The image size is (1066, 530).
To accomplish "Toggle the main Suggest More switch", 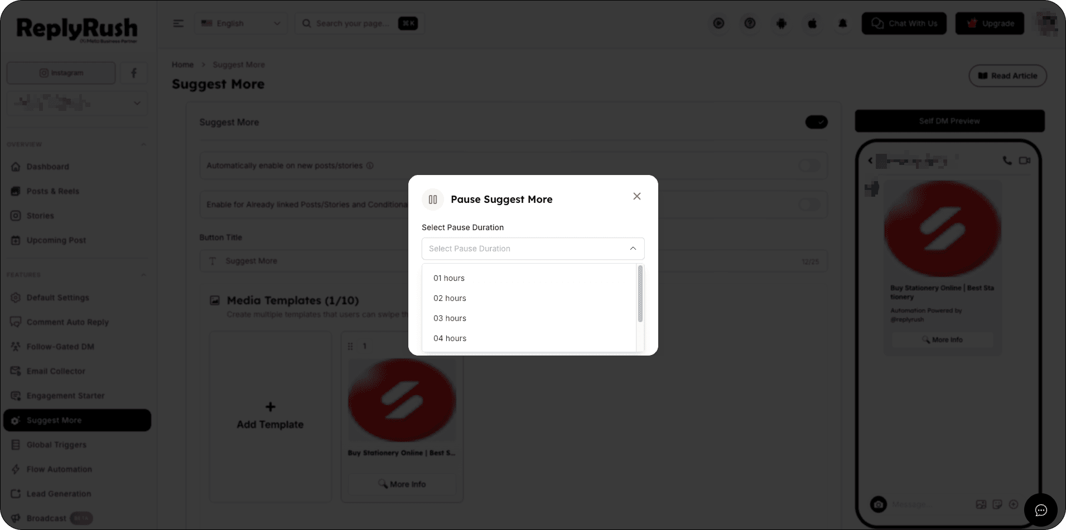I will click(x=816, y=122).
